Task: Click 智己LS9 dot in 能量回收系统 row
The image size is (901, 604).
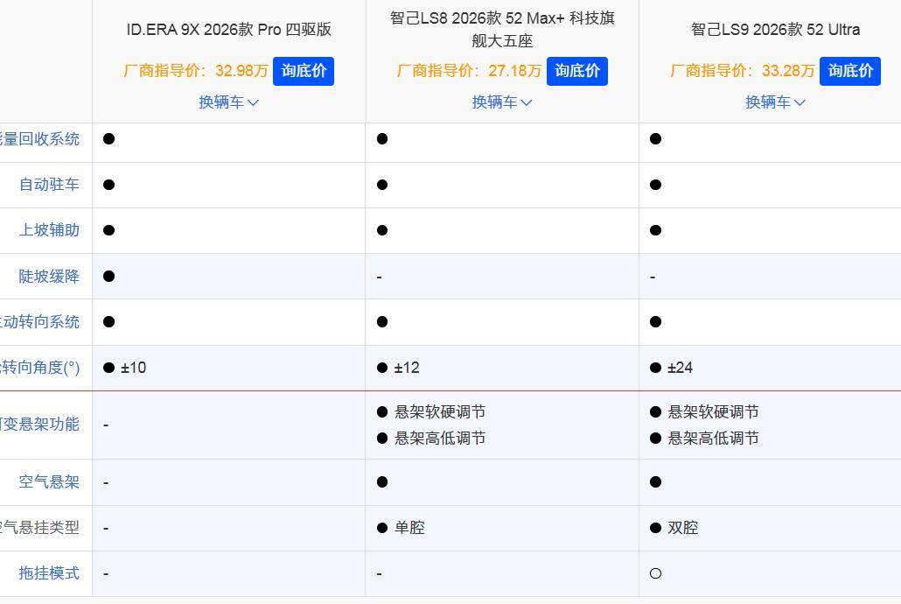Action: 656,139
